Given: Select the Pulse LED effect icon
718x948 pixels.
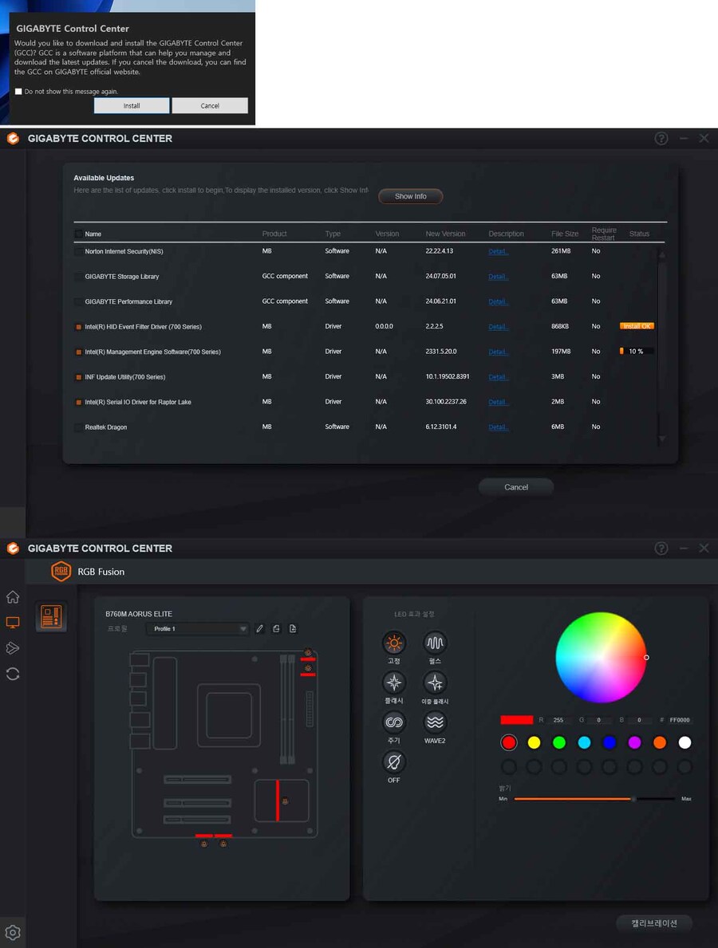Looking at the screenshot, I should click(435, 643).
